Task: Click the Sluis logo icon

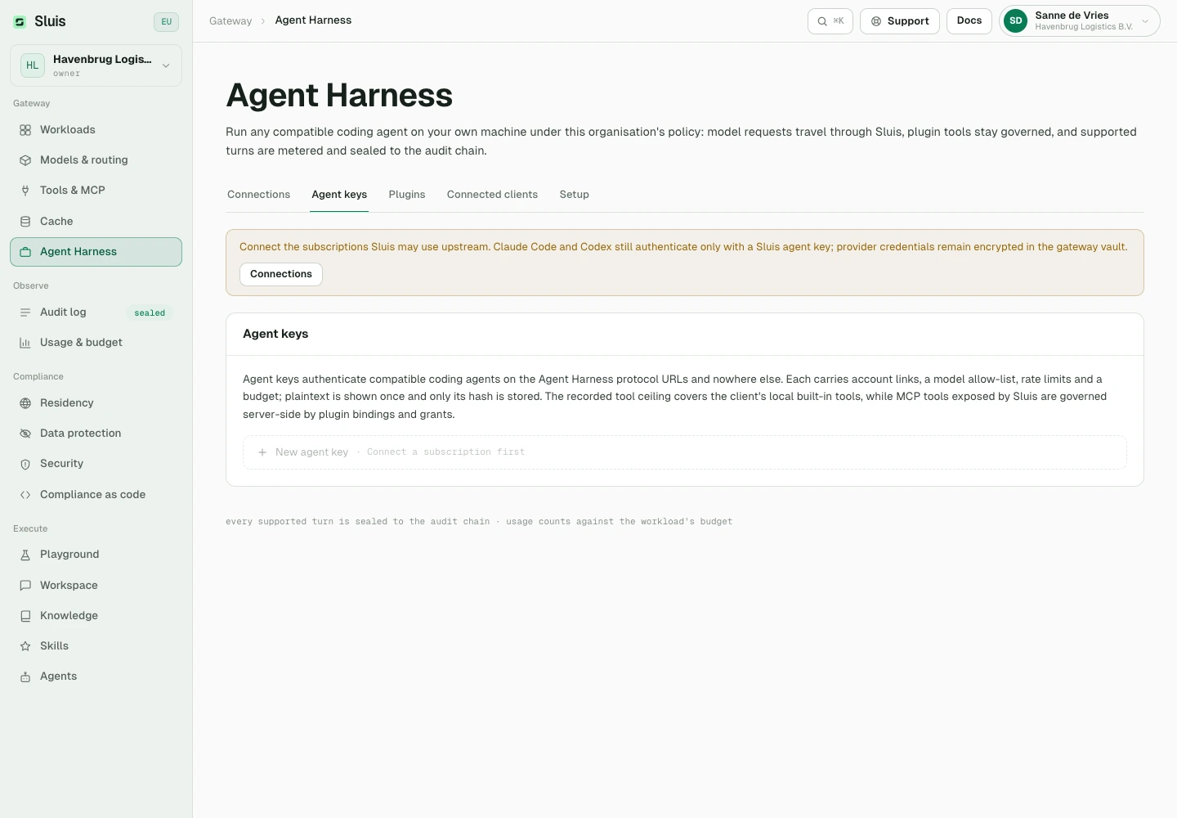Action: click(20, 22)
